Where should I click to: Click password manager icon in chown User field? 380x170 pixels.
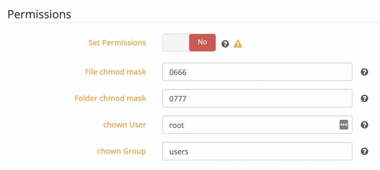click(x=344, y=125)
